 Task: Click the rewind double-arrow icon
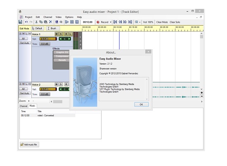[120, 22]
